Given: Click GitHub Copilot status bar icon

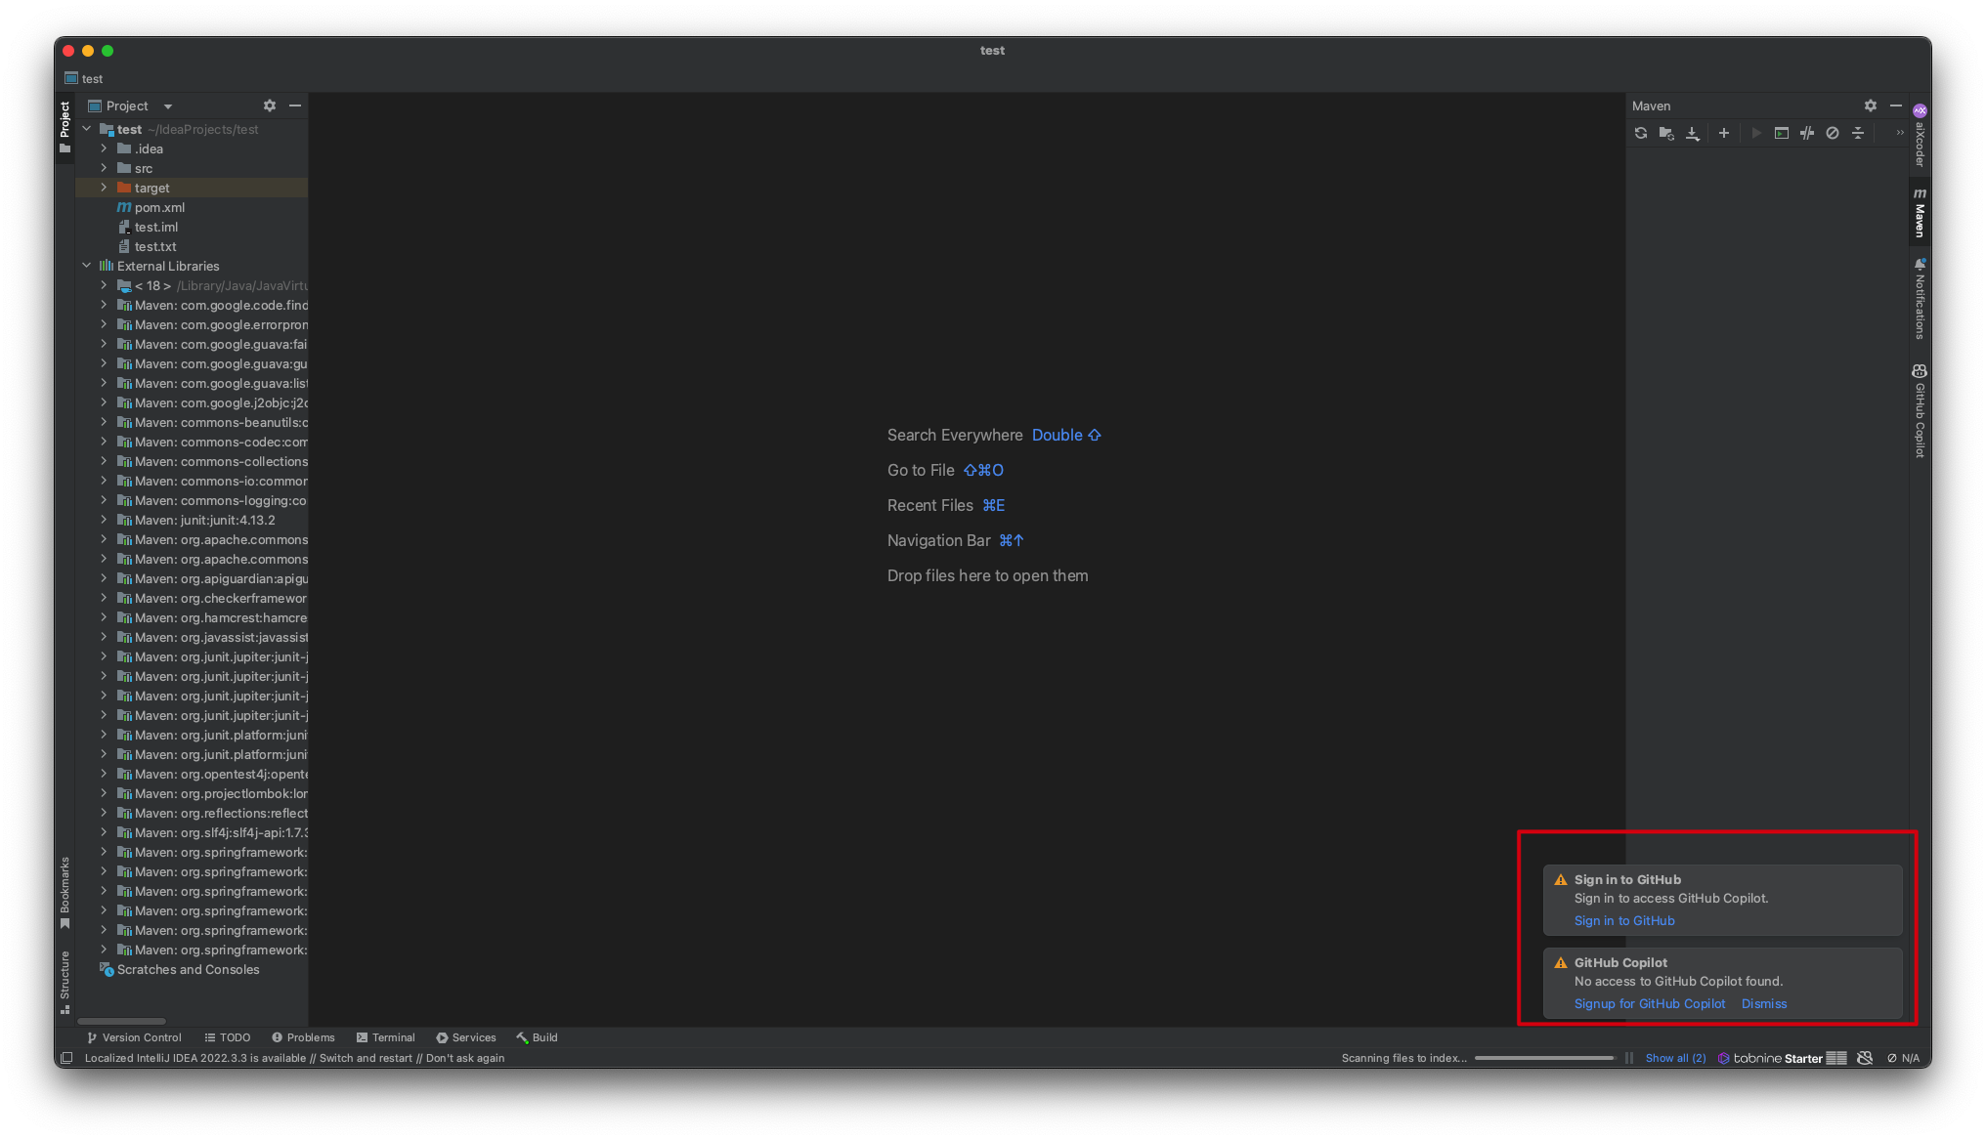Looking at the screenshot, I should [1865, 1058].
